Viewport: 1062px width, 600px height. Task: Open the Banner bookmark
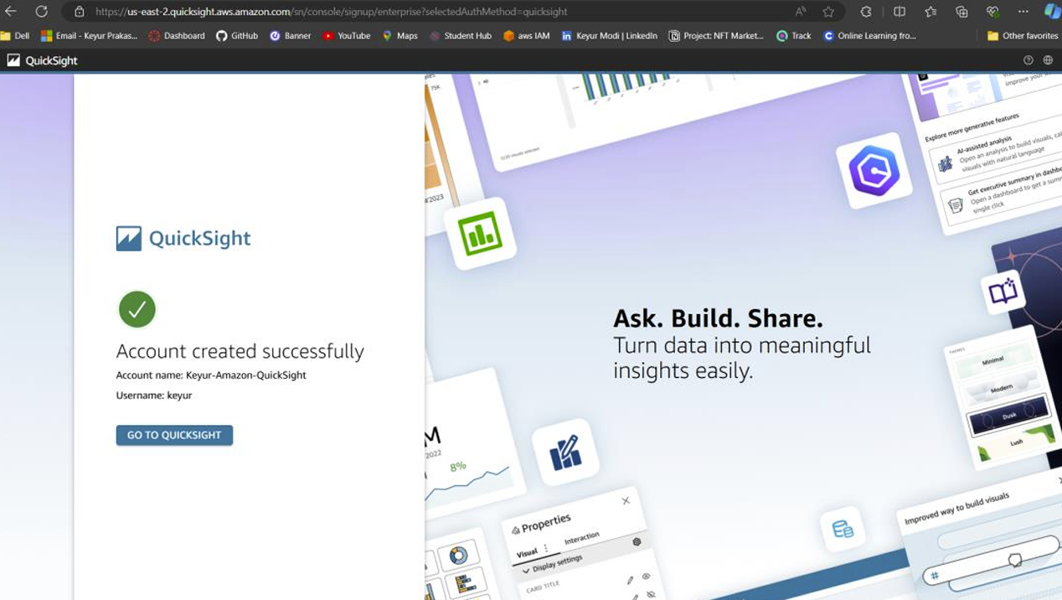click(x=290, y=36)
